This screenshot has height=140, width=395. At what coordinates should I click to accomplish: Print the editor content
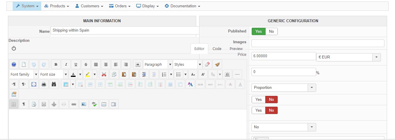click(44, 84)
